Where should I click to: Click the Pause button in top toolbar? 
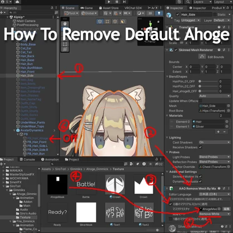coord(116,2)
